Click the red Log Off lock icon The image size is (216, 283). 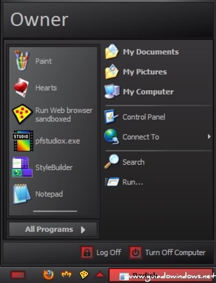pos(87,252)
